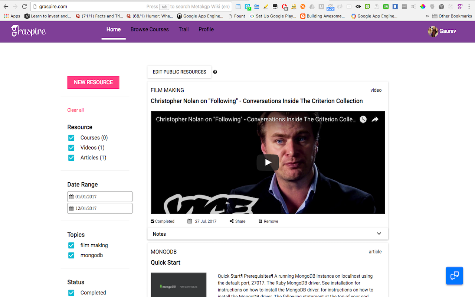Screen dimensions: 475x297
Task: Open the Apps shortcut in bookmarks bar
Action: coord(12,16)
